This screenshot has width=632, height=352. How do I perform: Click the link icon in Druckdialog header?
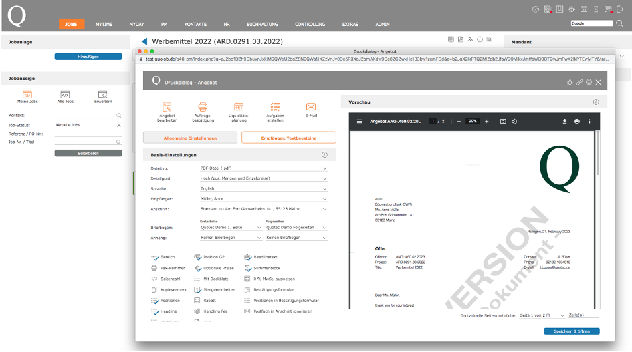579,82
